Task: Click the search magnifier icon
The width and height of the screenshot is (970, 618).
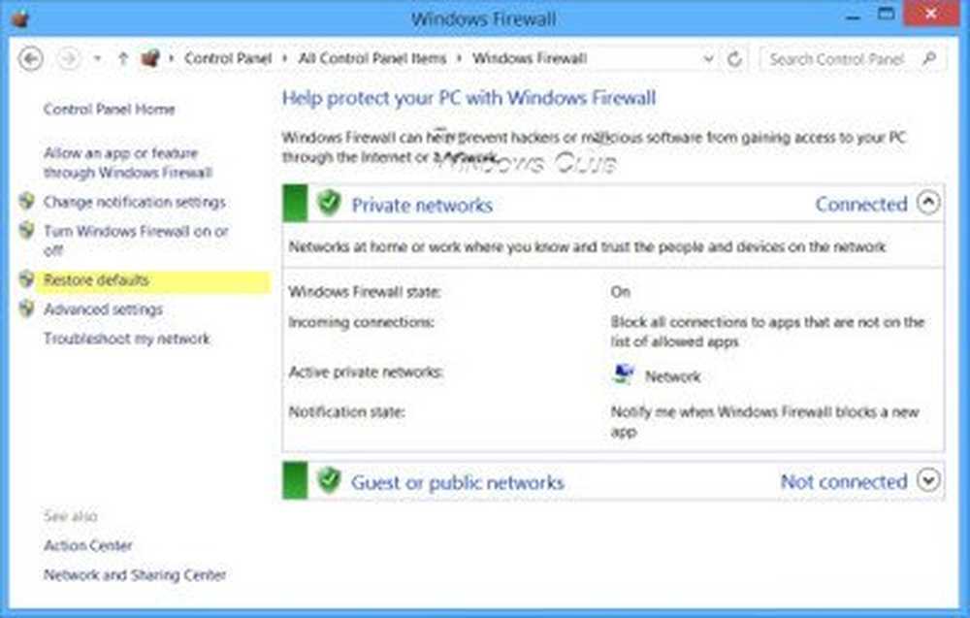Action: click(x=929, y=59)
